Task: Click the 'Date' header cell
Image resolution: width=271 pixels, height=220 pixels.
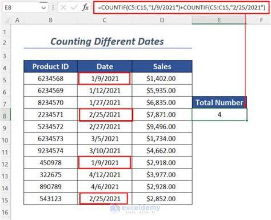Action: point(105,67)
